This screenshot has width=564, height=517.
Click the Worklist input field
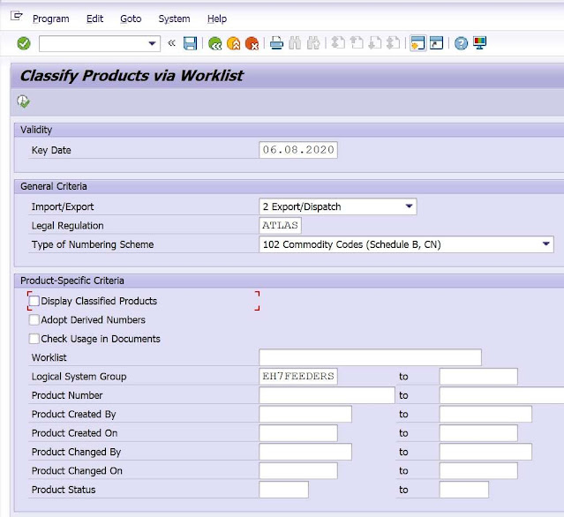click(x=370, y=357)
